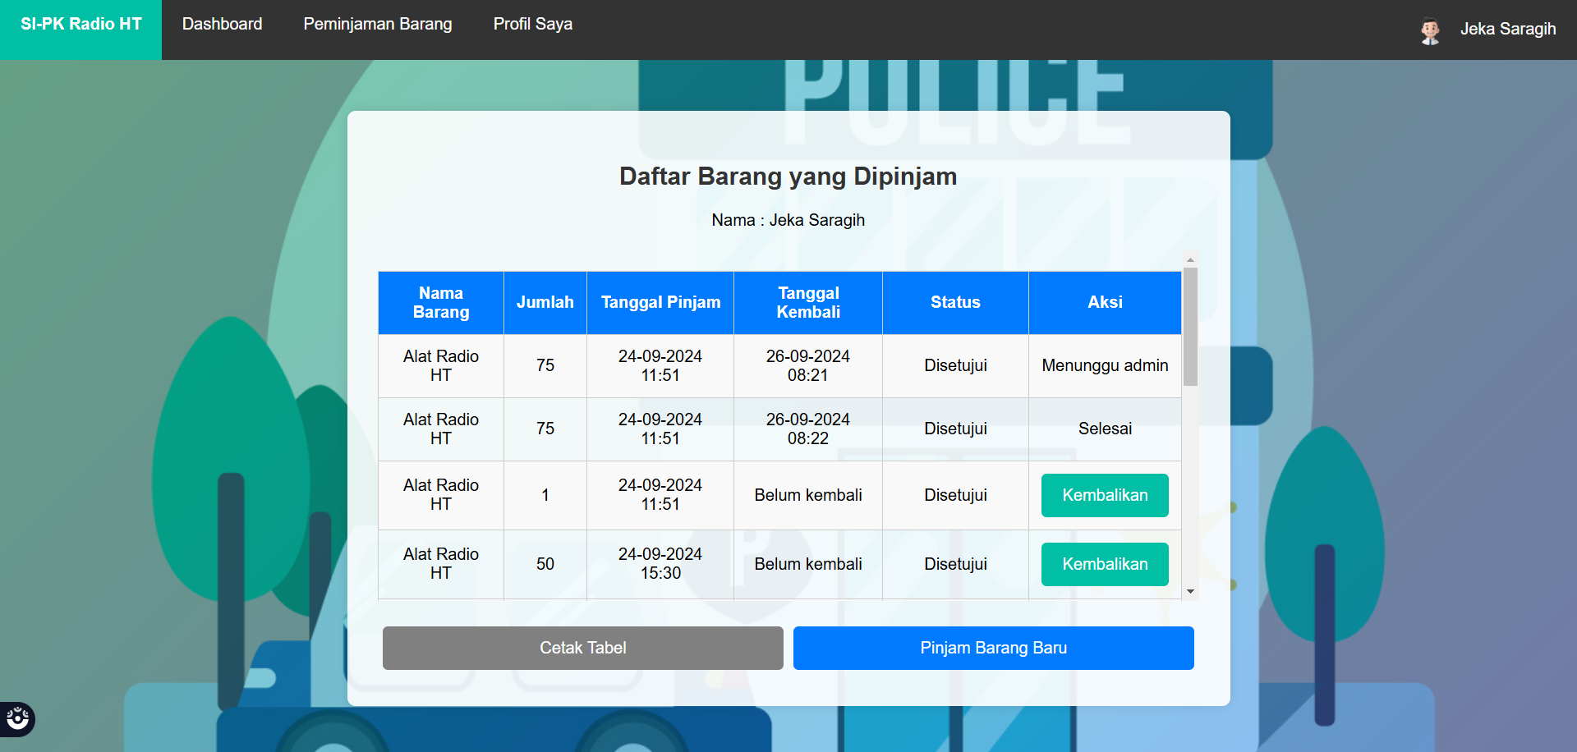Open the Dashboard menu
The width and height of the screenshot is (1577, 752).
(222, 25)
